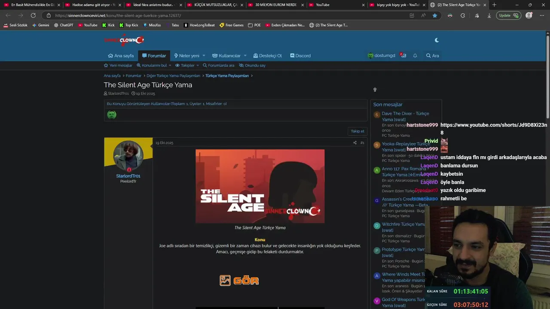Open the notifications bell icon
This screenshot has width=550, height=309.
pos(415,56)
